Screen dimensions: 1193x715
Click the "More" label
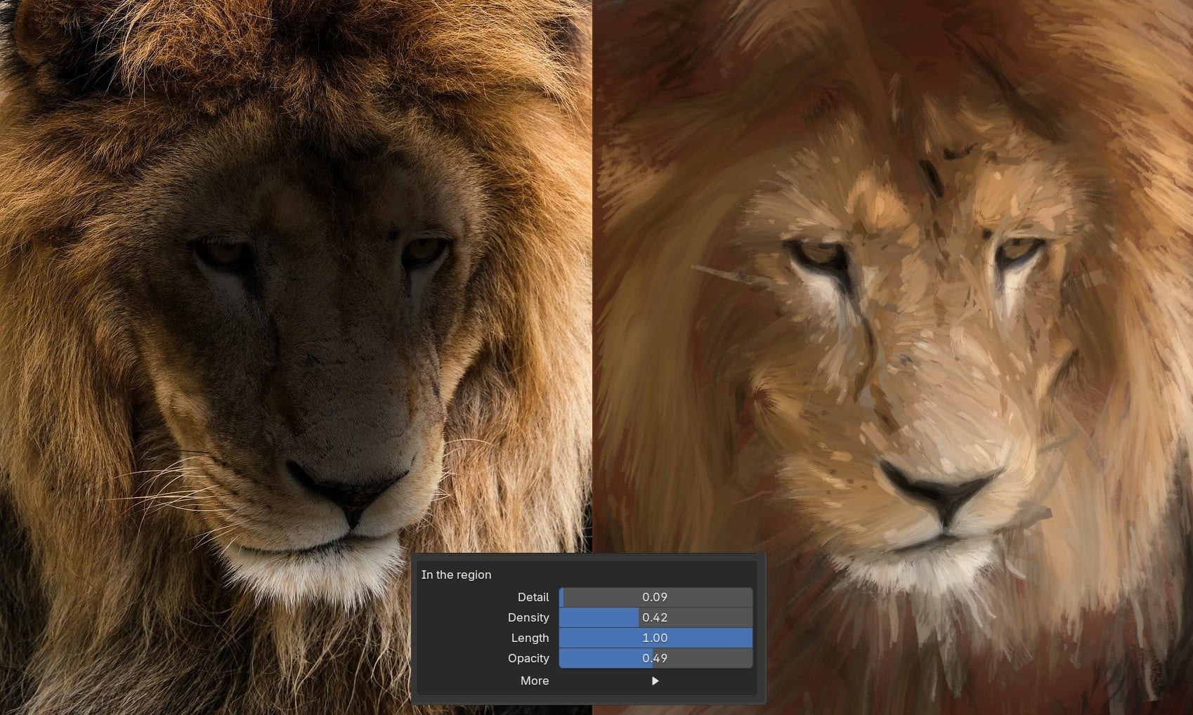point(535,681)
